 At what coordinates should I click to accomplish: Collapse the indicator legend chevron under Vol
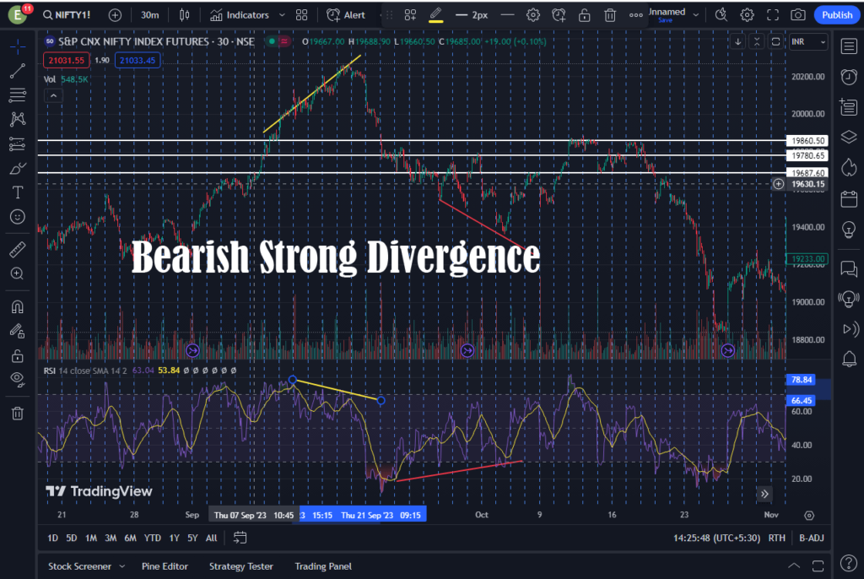(x=53, y=96)
